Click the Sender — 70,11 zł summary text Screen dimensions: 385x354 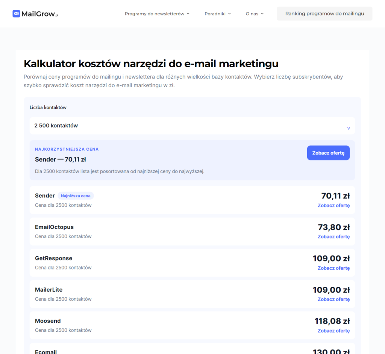(x=61, y=160)
